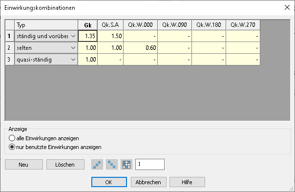The height and width of the screenshot is (192, 295).
Task: Open Hilfe for this dialog
Action: [x=187, y=182]
